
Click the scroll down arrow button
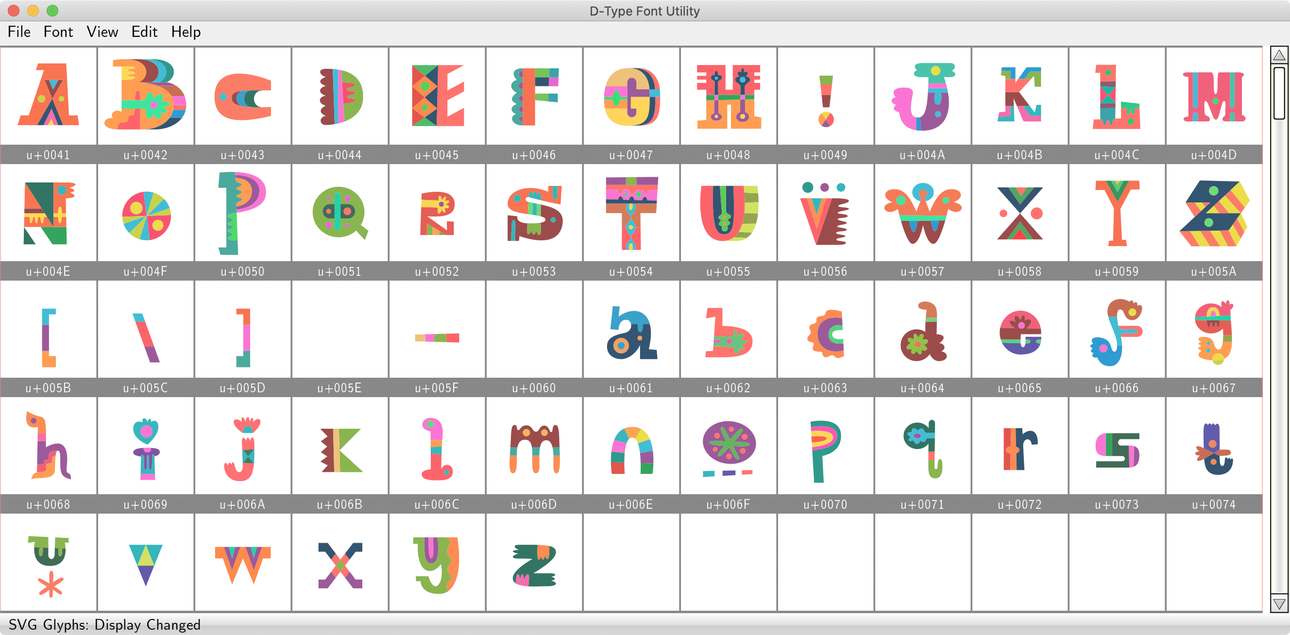pyautogui.click(x=1279, y=604)
